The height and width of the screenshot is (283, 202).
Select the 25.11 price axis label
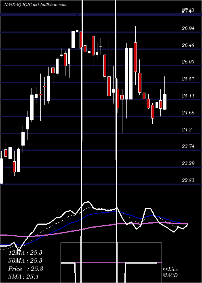pos(188,96)
